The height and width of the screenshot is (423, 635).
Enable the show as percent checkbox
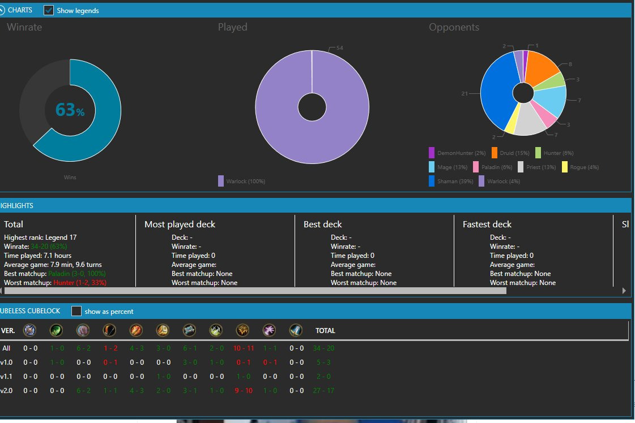pos(76,311)
